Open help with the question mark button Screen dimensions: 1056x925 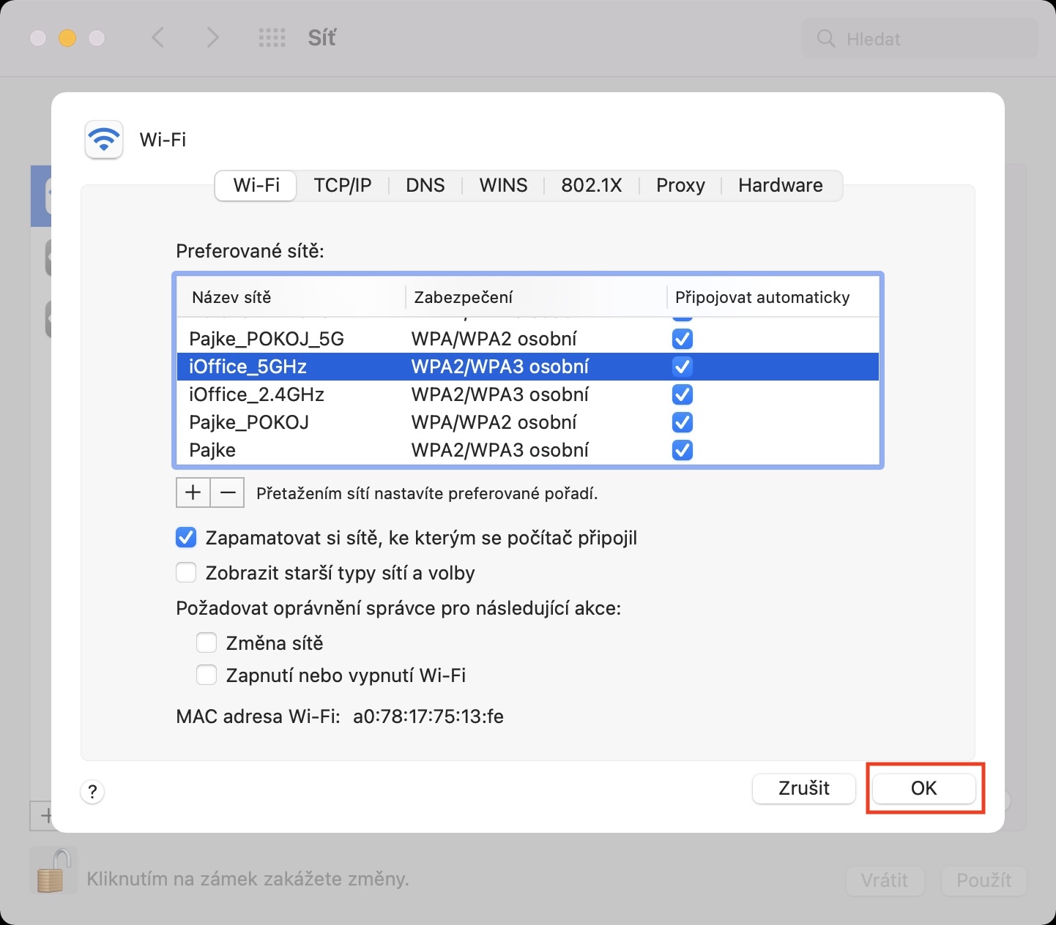pos(92,791)
